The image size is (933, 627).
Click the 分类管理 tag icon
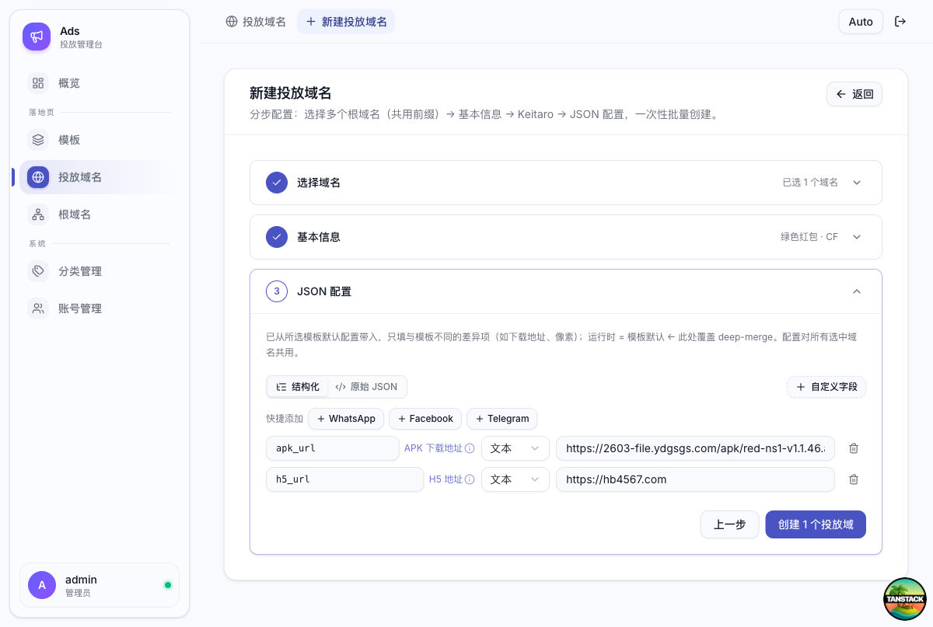(x=38, y=271)
